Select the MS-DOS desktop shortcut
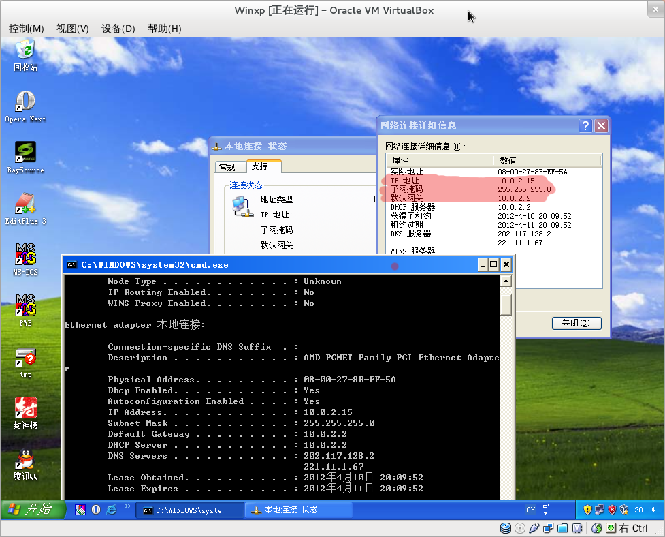 [25, 260]
